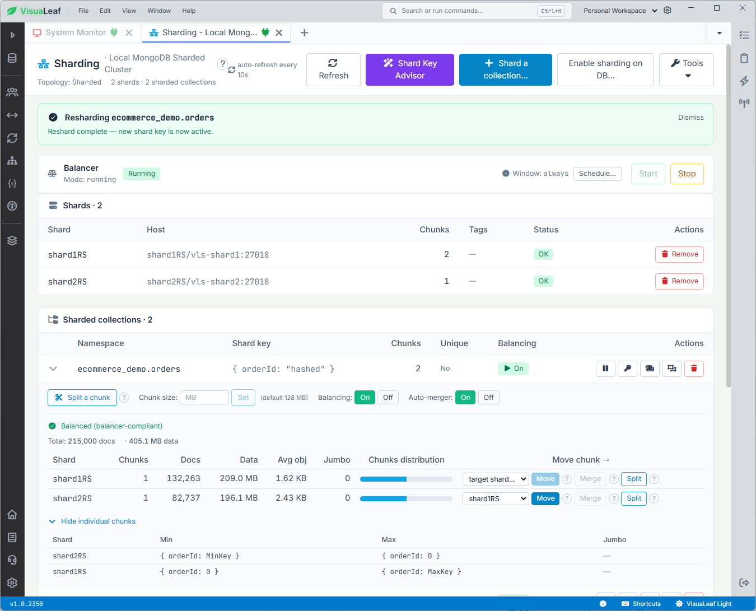Screen dimensions: 756x611
Task: Open the Edit menu
Action: click(105, 11)
